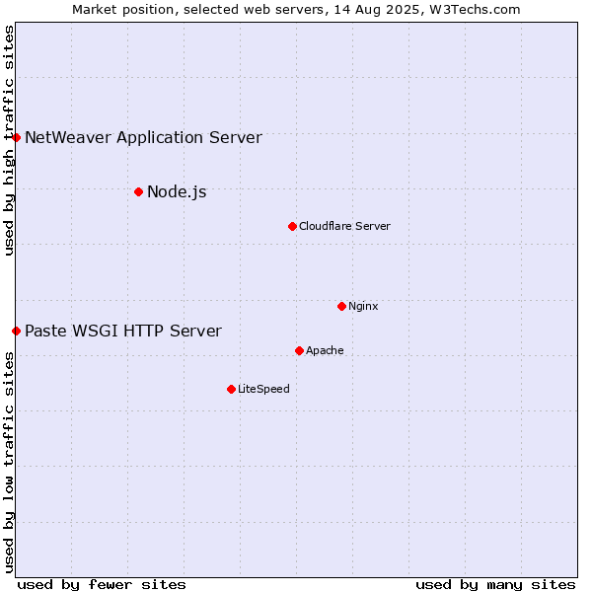Click the Paste WSGI HTTP Server marker
592x592 pixels.
coord(16,331)
